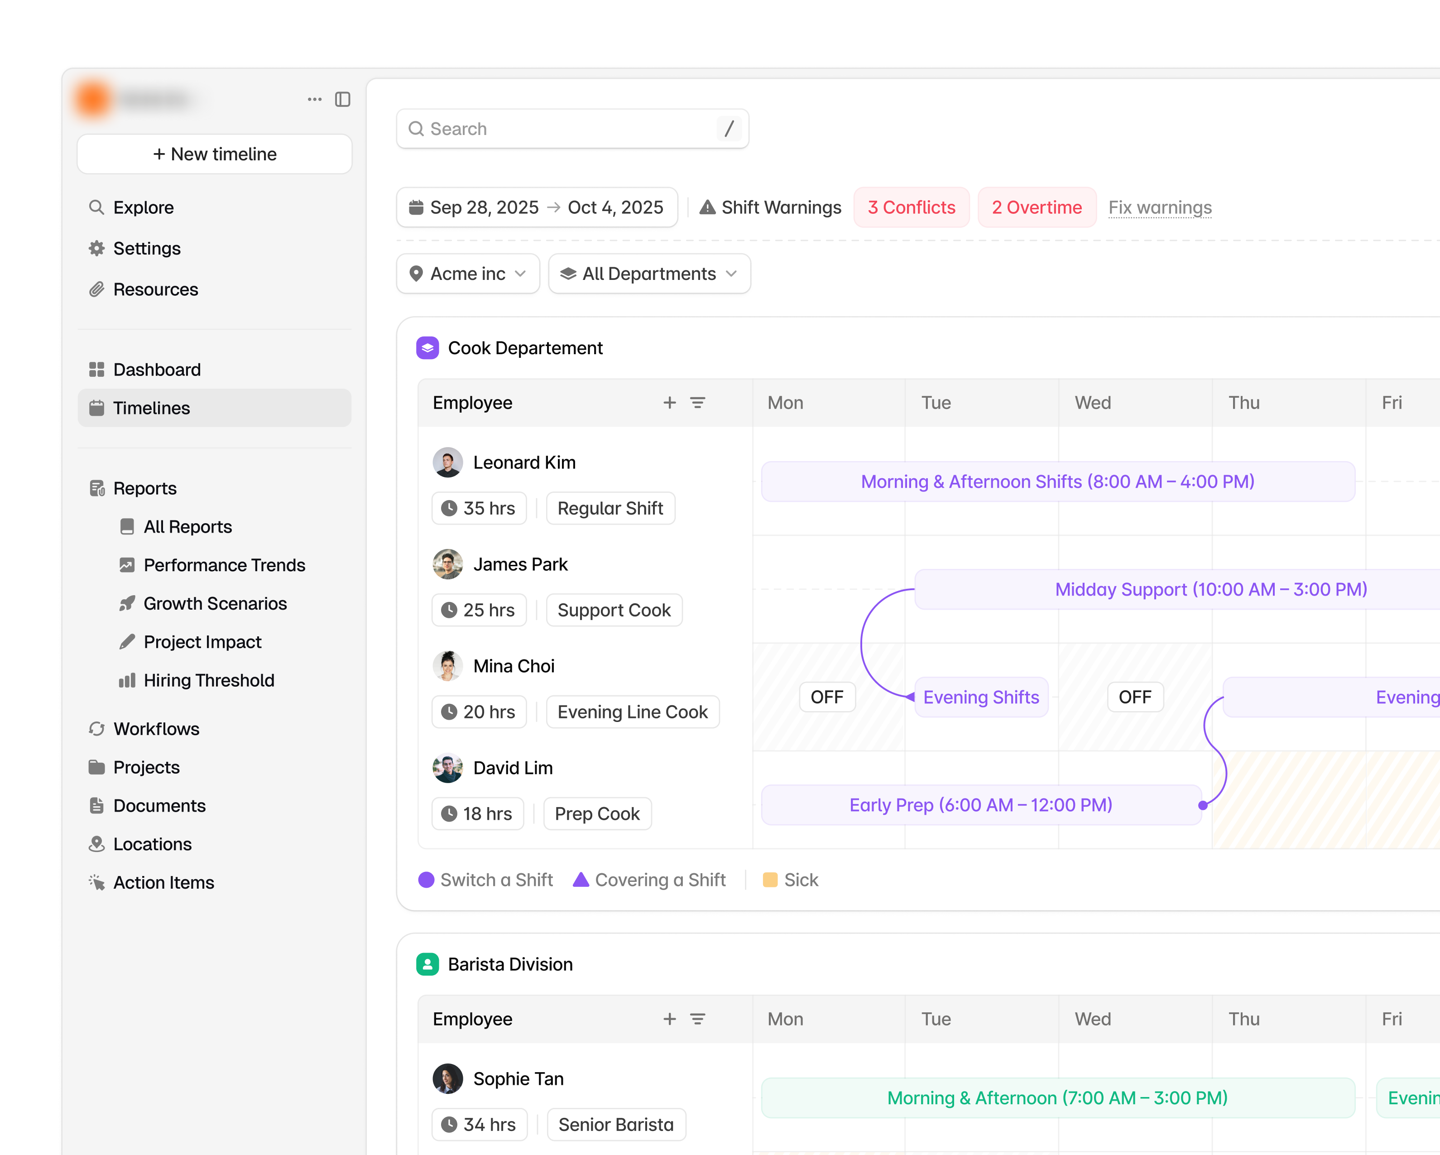
Task: Follow the Fix warnings link
Action: (x=1160, y=208)
